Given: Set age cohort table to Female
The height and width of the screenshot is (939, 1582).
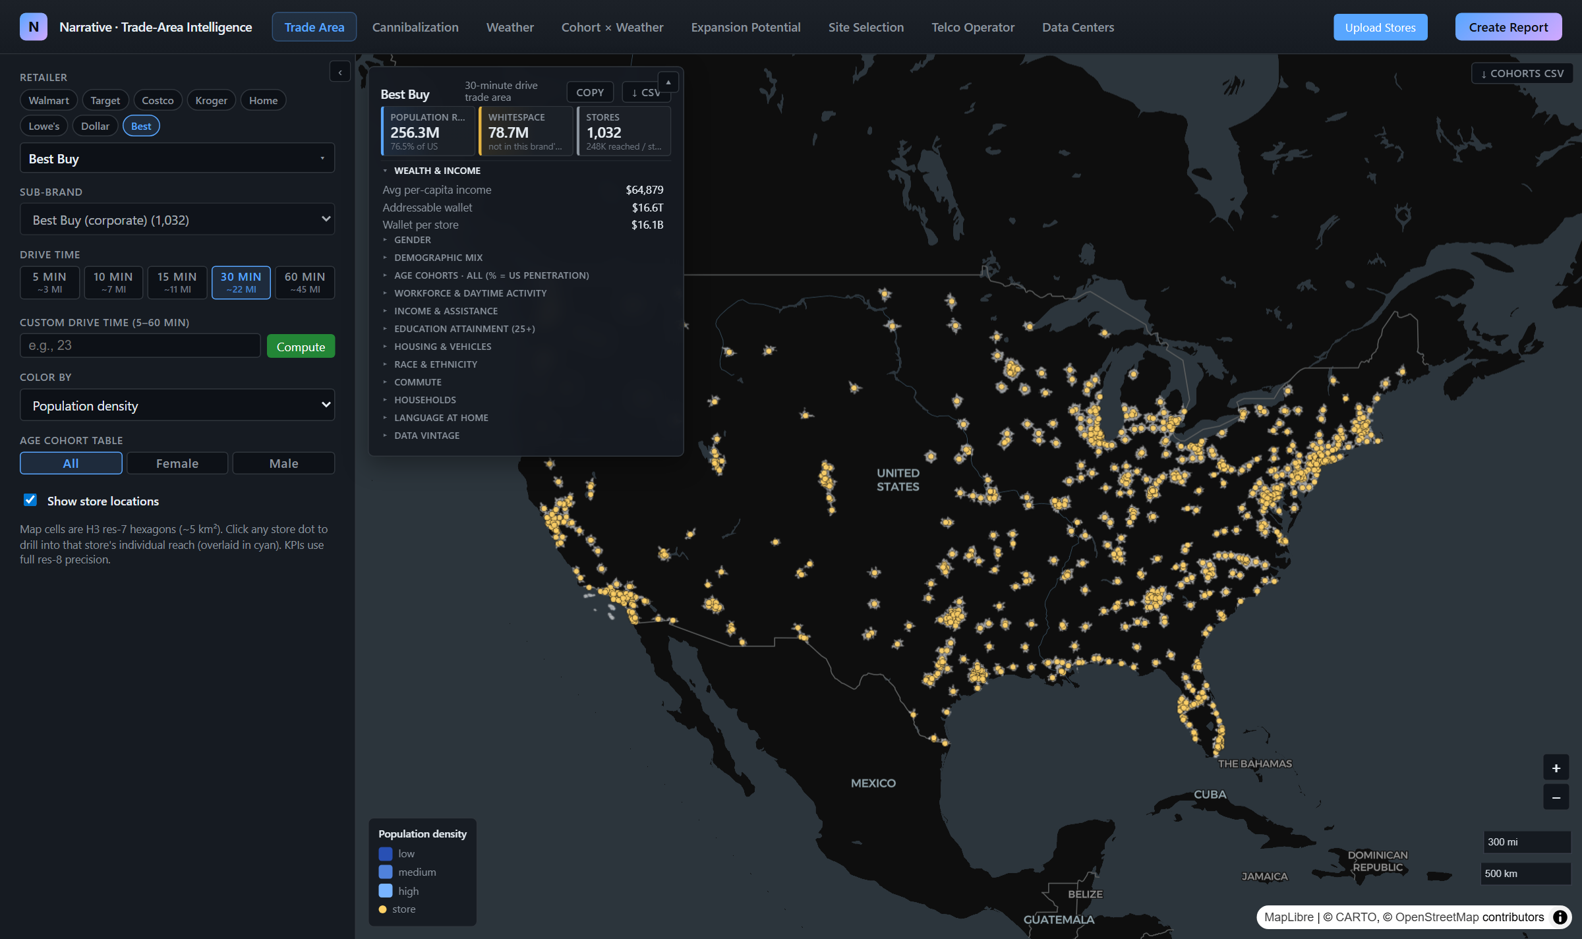Looking at the screenshot, I should [177, 463].
